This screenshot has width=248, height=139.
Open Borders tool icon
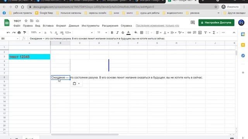pyautogui.click(x=141, y=32)
